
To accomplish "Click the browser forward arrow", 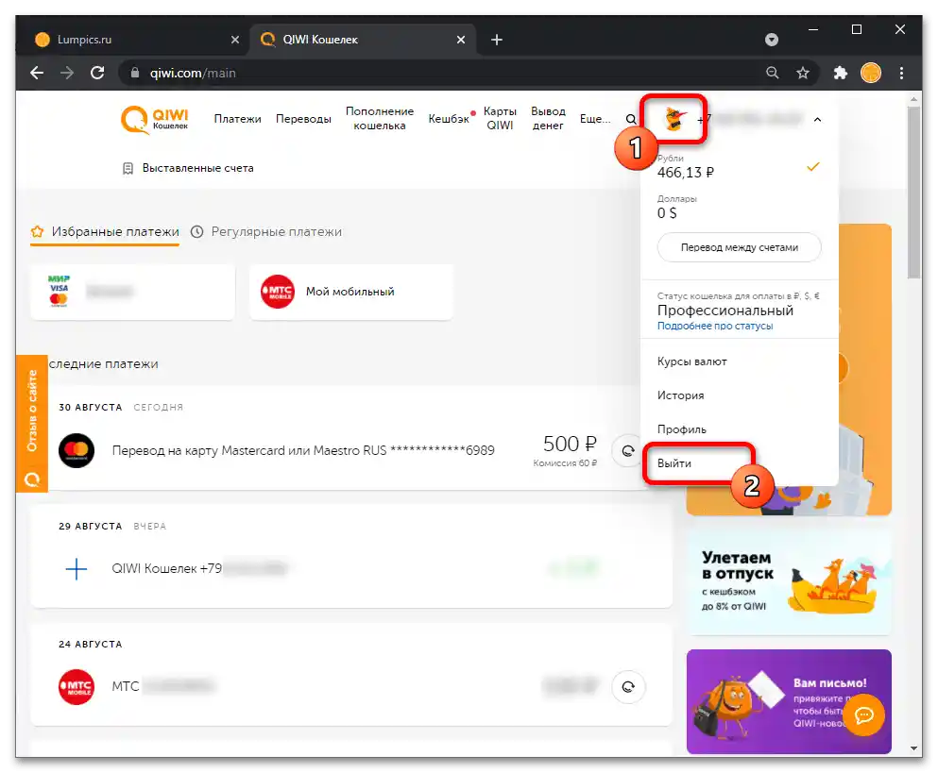I will click(67, 73).
